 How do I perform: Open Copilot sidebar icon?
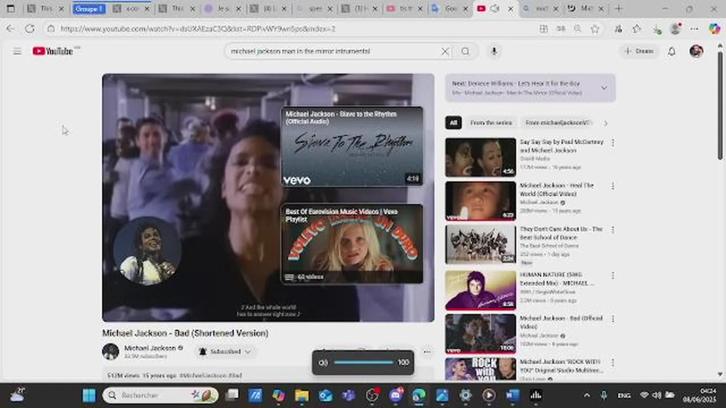click(714, 28)
